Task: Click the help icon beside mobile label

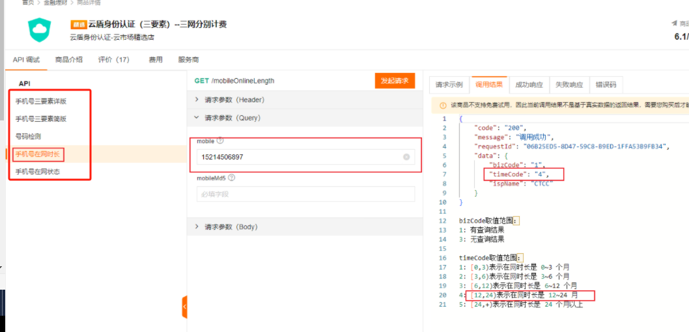Action: point(220,141)
